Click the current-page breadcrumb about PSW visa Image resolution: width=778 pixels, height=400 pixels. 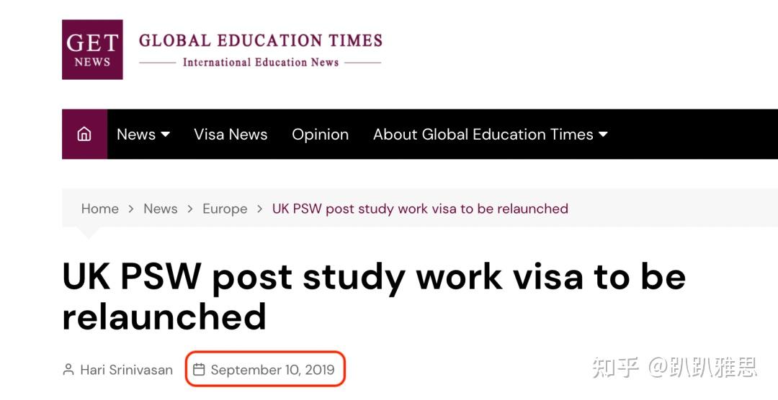pyautogui.click(x=420, y=209)
